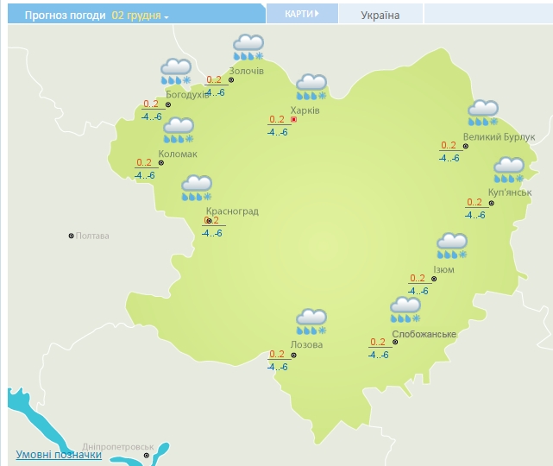
Task: Click the weather icon above Куп'янськ
Action: [509, 170]
